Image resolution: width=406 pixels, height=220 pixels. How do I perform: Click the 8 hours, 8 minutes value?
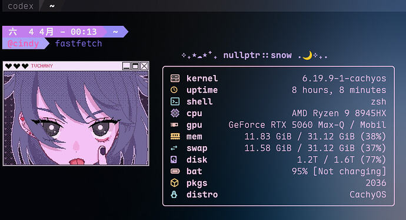(339, 90)
